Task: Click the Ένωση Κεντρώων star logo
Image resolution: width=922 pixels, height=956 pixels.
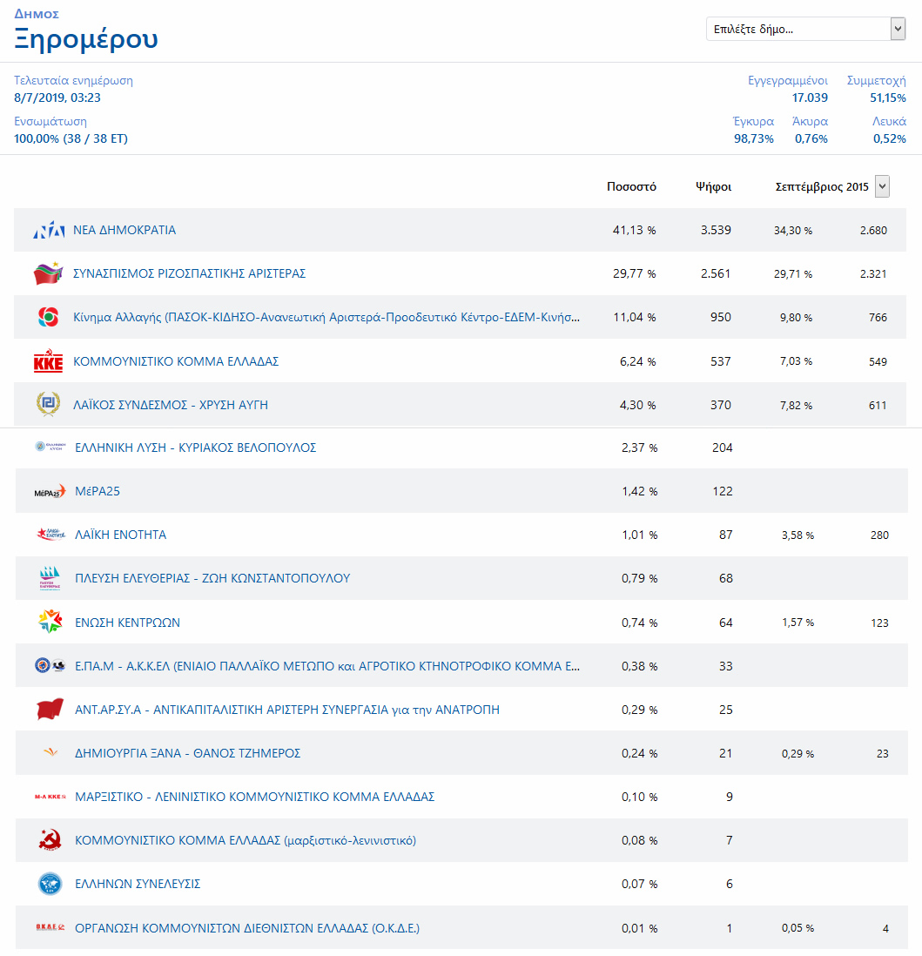Action: pos(50,622)
